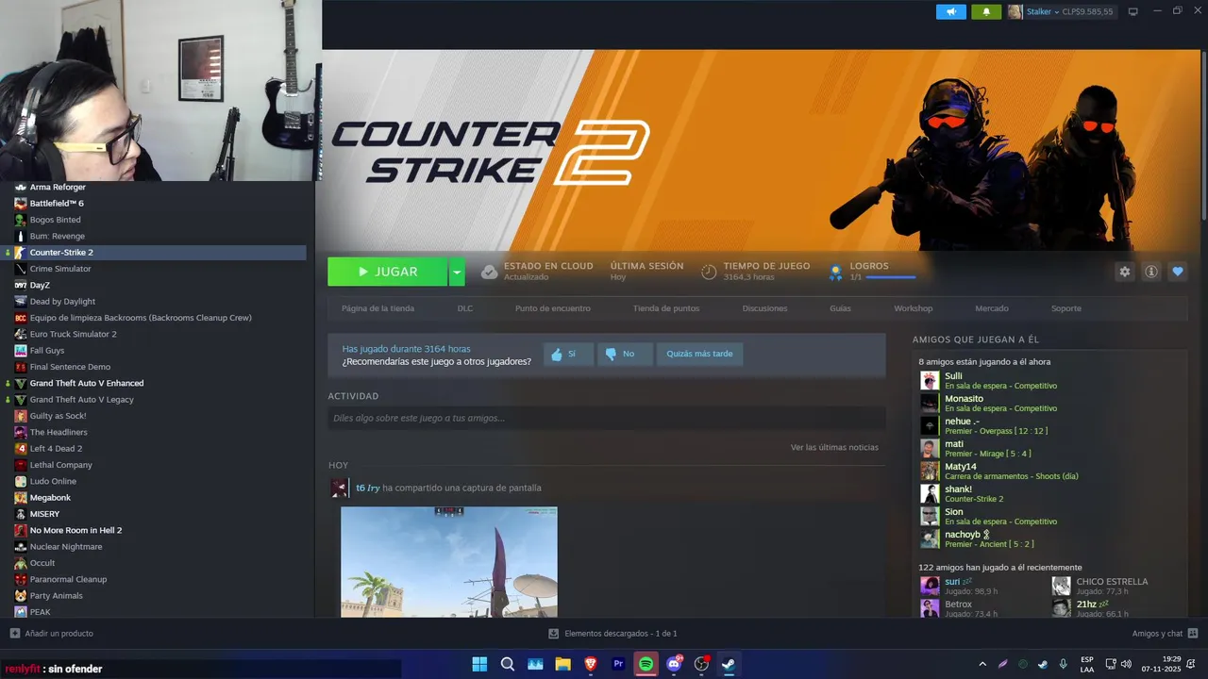Open Página de la tienda tab

pos(377,308)
